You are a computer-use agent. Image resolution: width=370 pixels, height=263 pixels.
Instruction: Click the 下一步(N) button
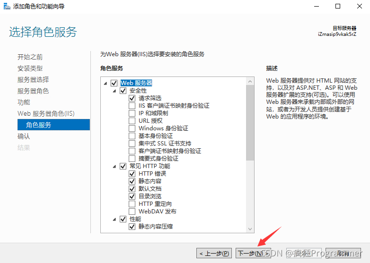pos(252,254)
